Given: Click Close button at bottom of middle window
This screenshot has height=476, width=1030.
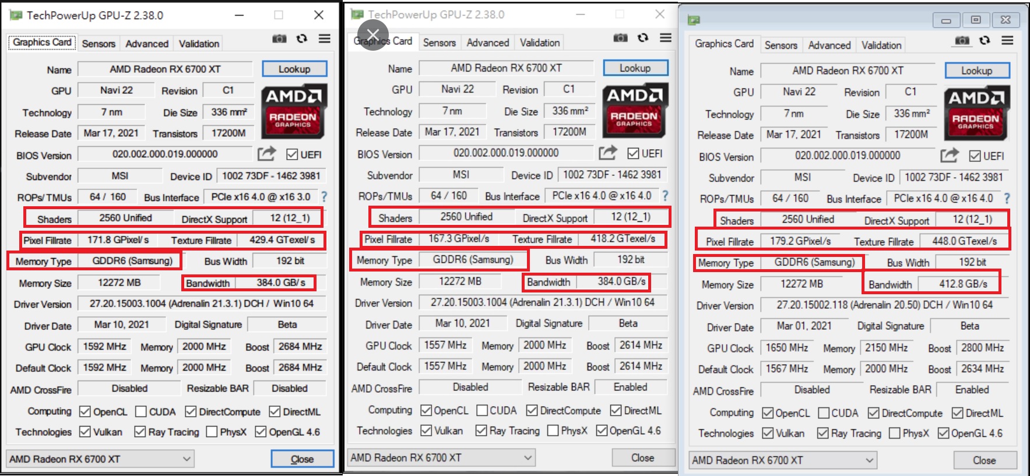Looking at the screenshot, I should coord(643,458).
